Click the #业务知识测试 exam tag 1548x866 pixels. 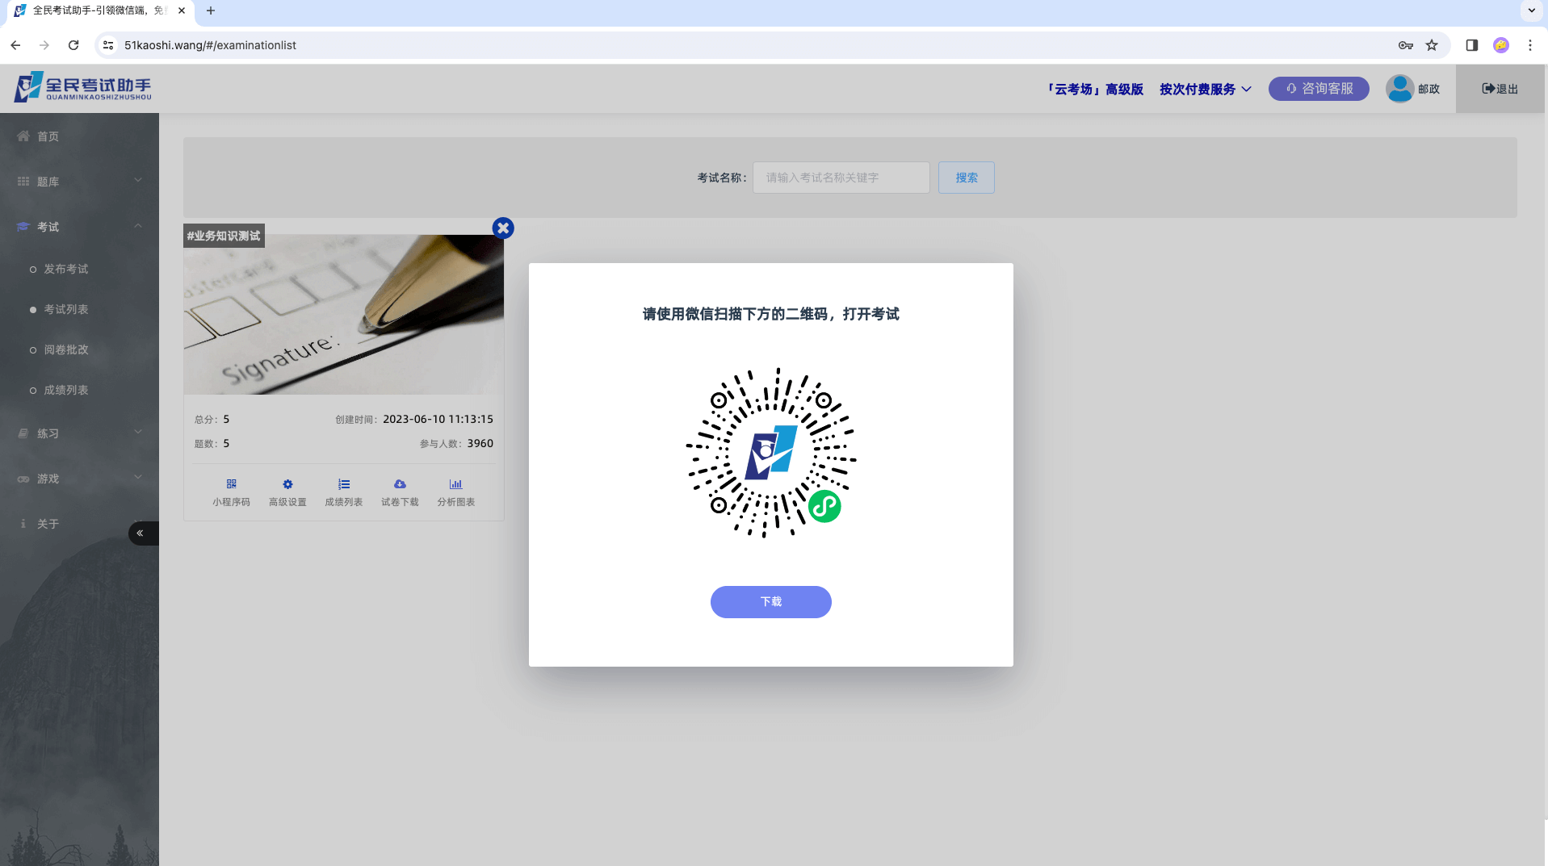click(x=224, y=236)
